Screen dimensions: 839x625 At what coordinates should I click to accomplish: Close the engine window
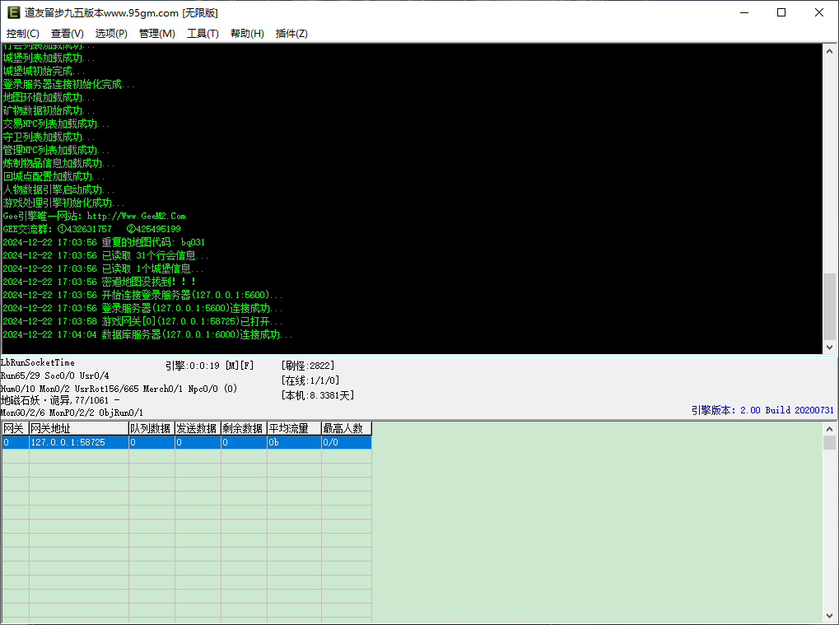click(x=818, y=12)
